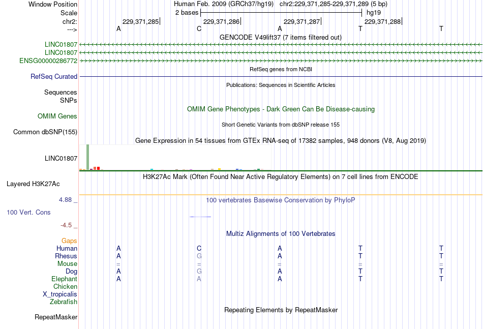
Task: Click the Dog alignment row label
Action: coord(71,272)
